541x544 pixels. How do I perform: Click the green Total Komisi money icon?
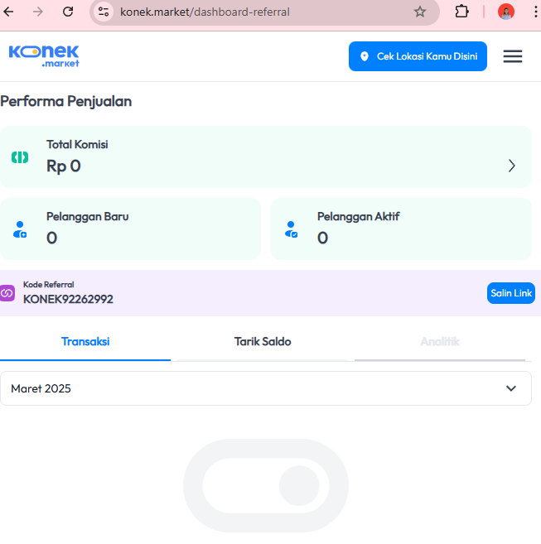20,157
